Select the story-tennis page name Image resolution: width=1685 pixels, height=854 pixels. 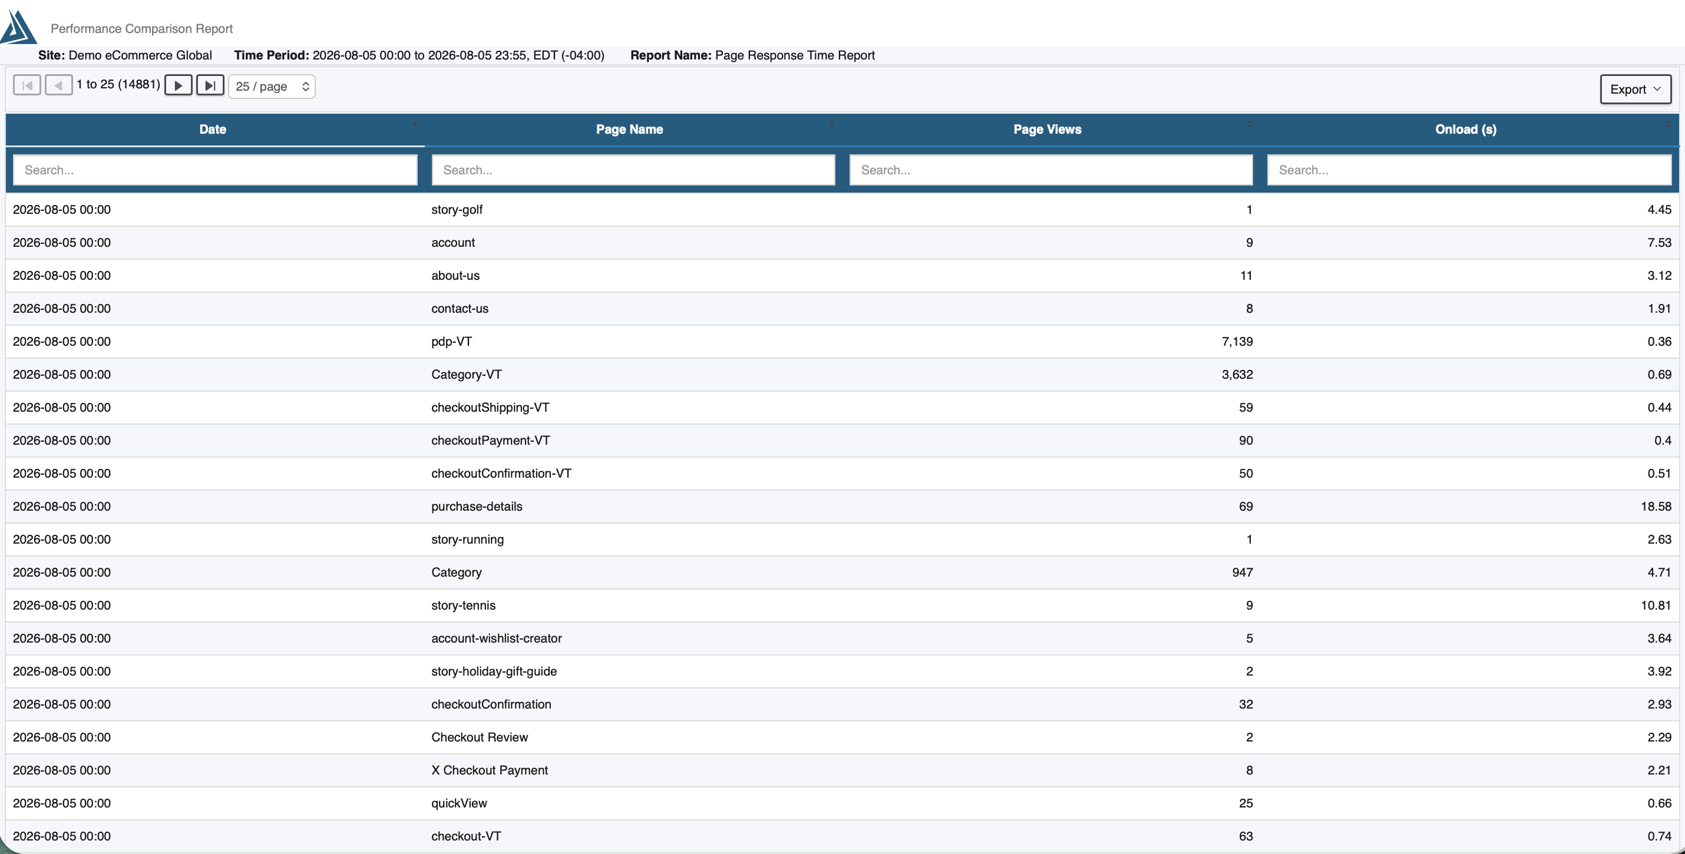pos(463,605)
